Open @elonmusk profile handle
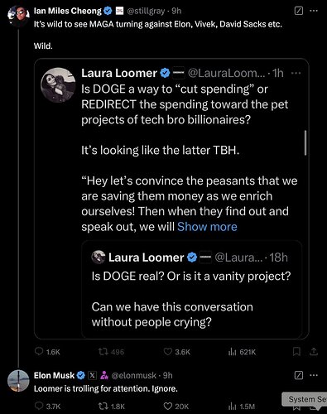 [134, 375]
